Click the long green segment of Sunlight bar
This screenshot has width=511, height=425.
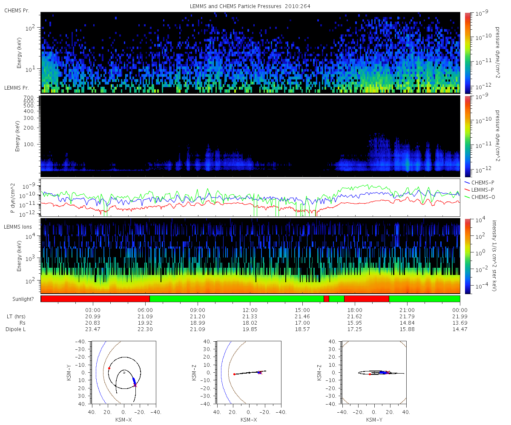tap(237, 299)
